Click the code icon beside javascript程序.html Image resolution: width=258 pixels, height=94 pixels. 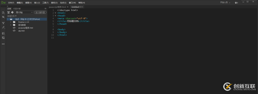(x=14, y=28)
